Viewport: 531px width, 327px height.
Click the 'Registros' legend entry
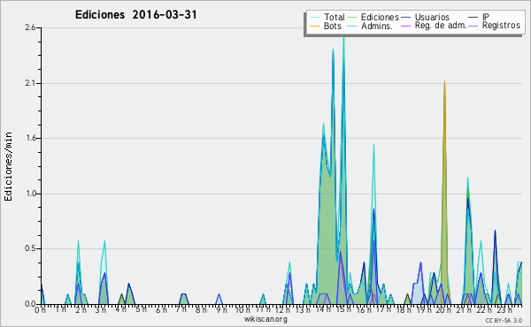501,26
